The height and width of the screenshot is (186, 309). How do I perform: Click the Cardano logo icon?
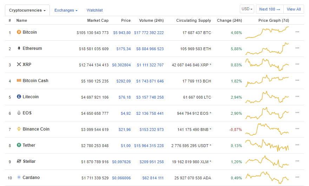pyautogui.click(x=19, y=177)
